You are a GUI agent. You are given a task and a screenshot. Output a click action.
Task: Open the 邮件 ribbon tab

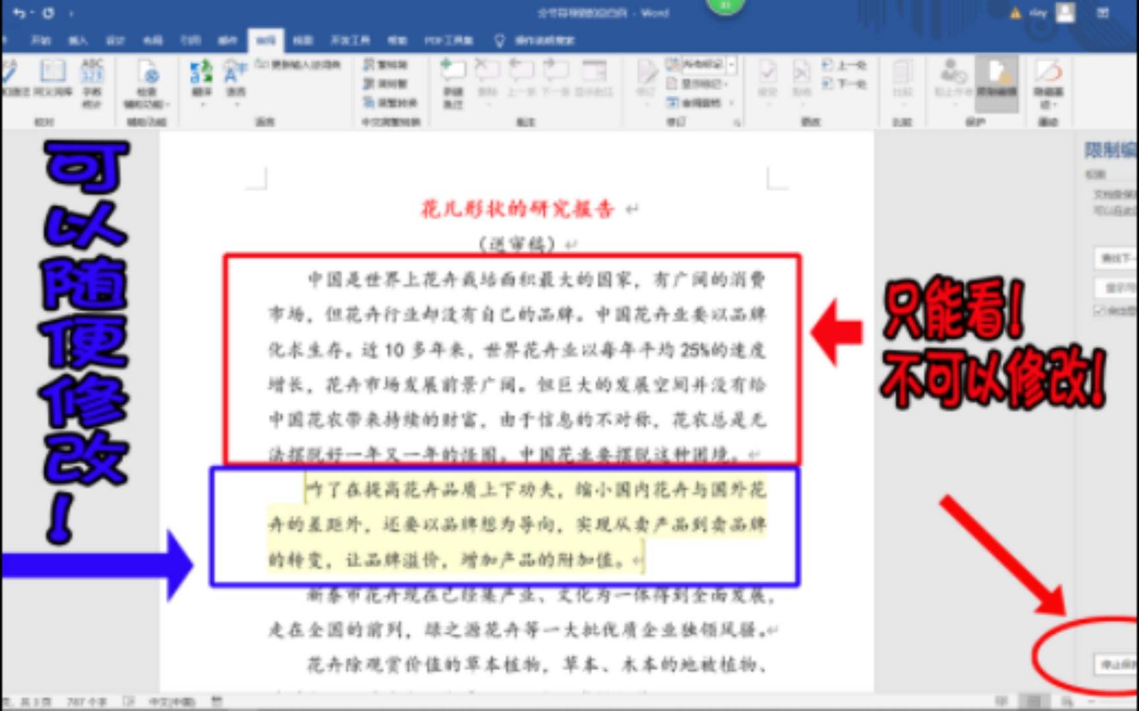[x=227, y=40]
